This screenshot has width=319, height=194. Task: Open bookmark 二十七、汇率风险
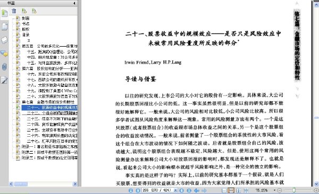click(x=52, y=141)
